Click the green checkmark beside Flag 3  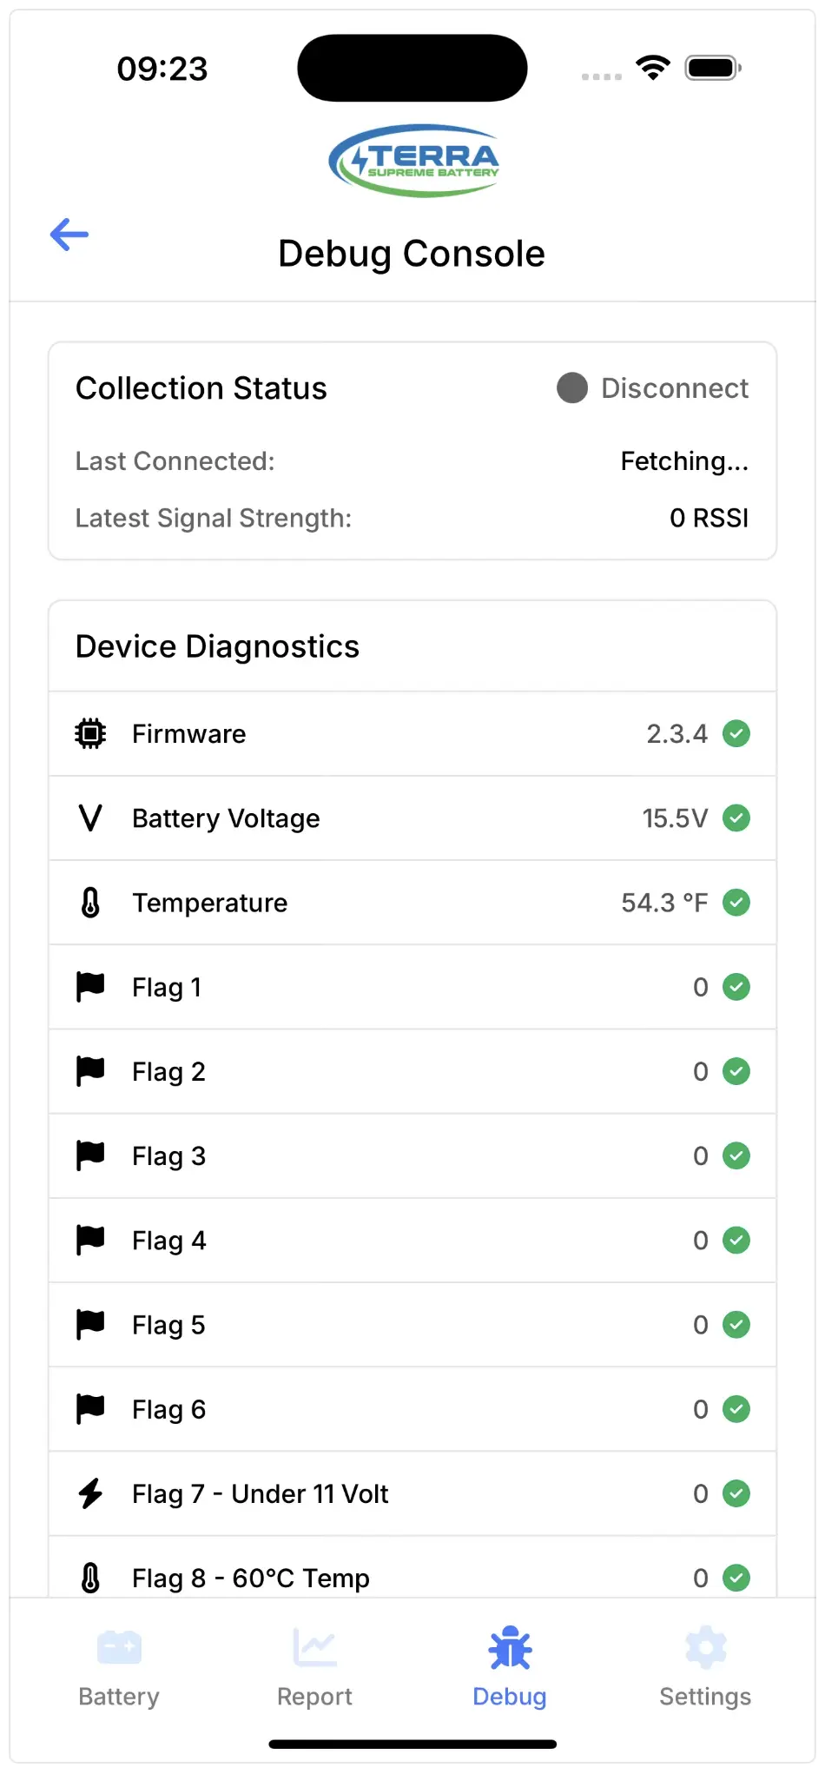tap(736, 1156)
